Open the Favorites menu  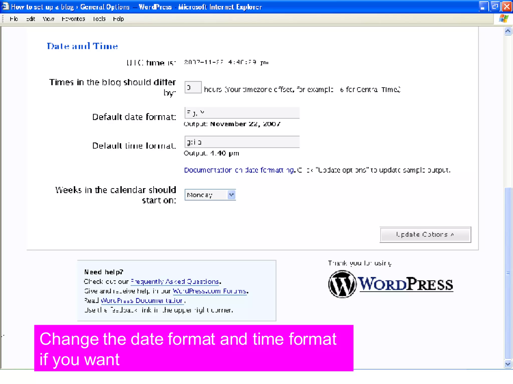pos(73,19)
